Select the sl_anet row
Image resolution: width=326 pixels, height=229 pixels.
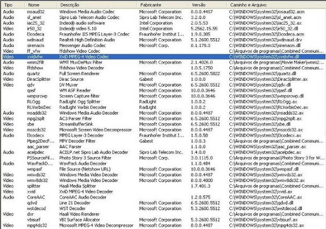pos(164,17)
